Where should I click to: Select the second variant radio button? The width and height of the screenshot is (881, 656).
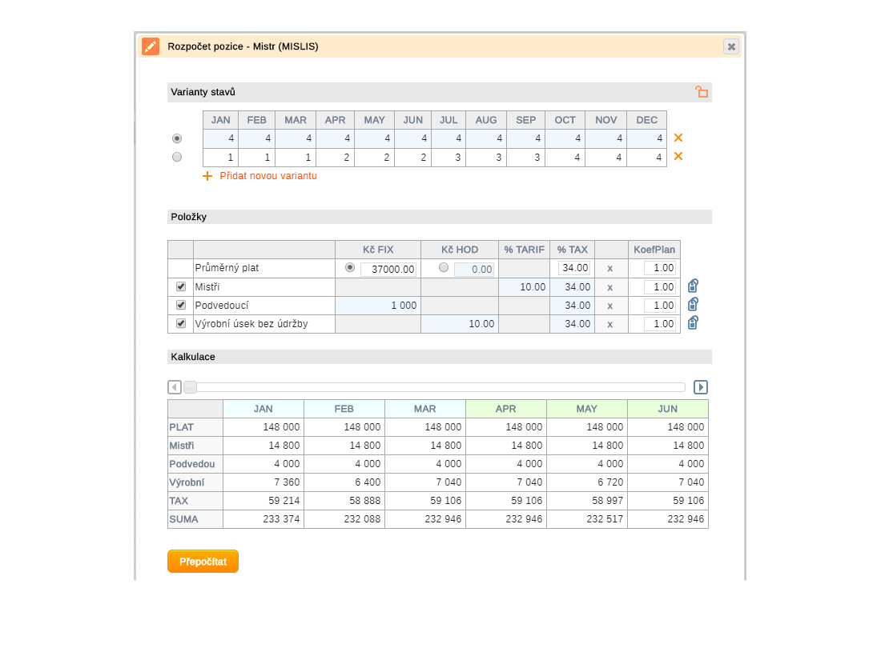[x=177, y=157]
